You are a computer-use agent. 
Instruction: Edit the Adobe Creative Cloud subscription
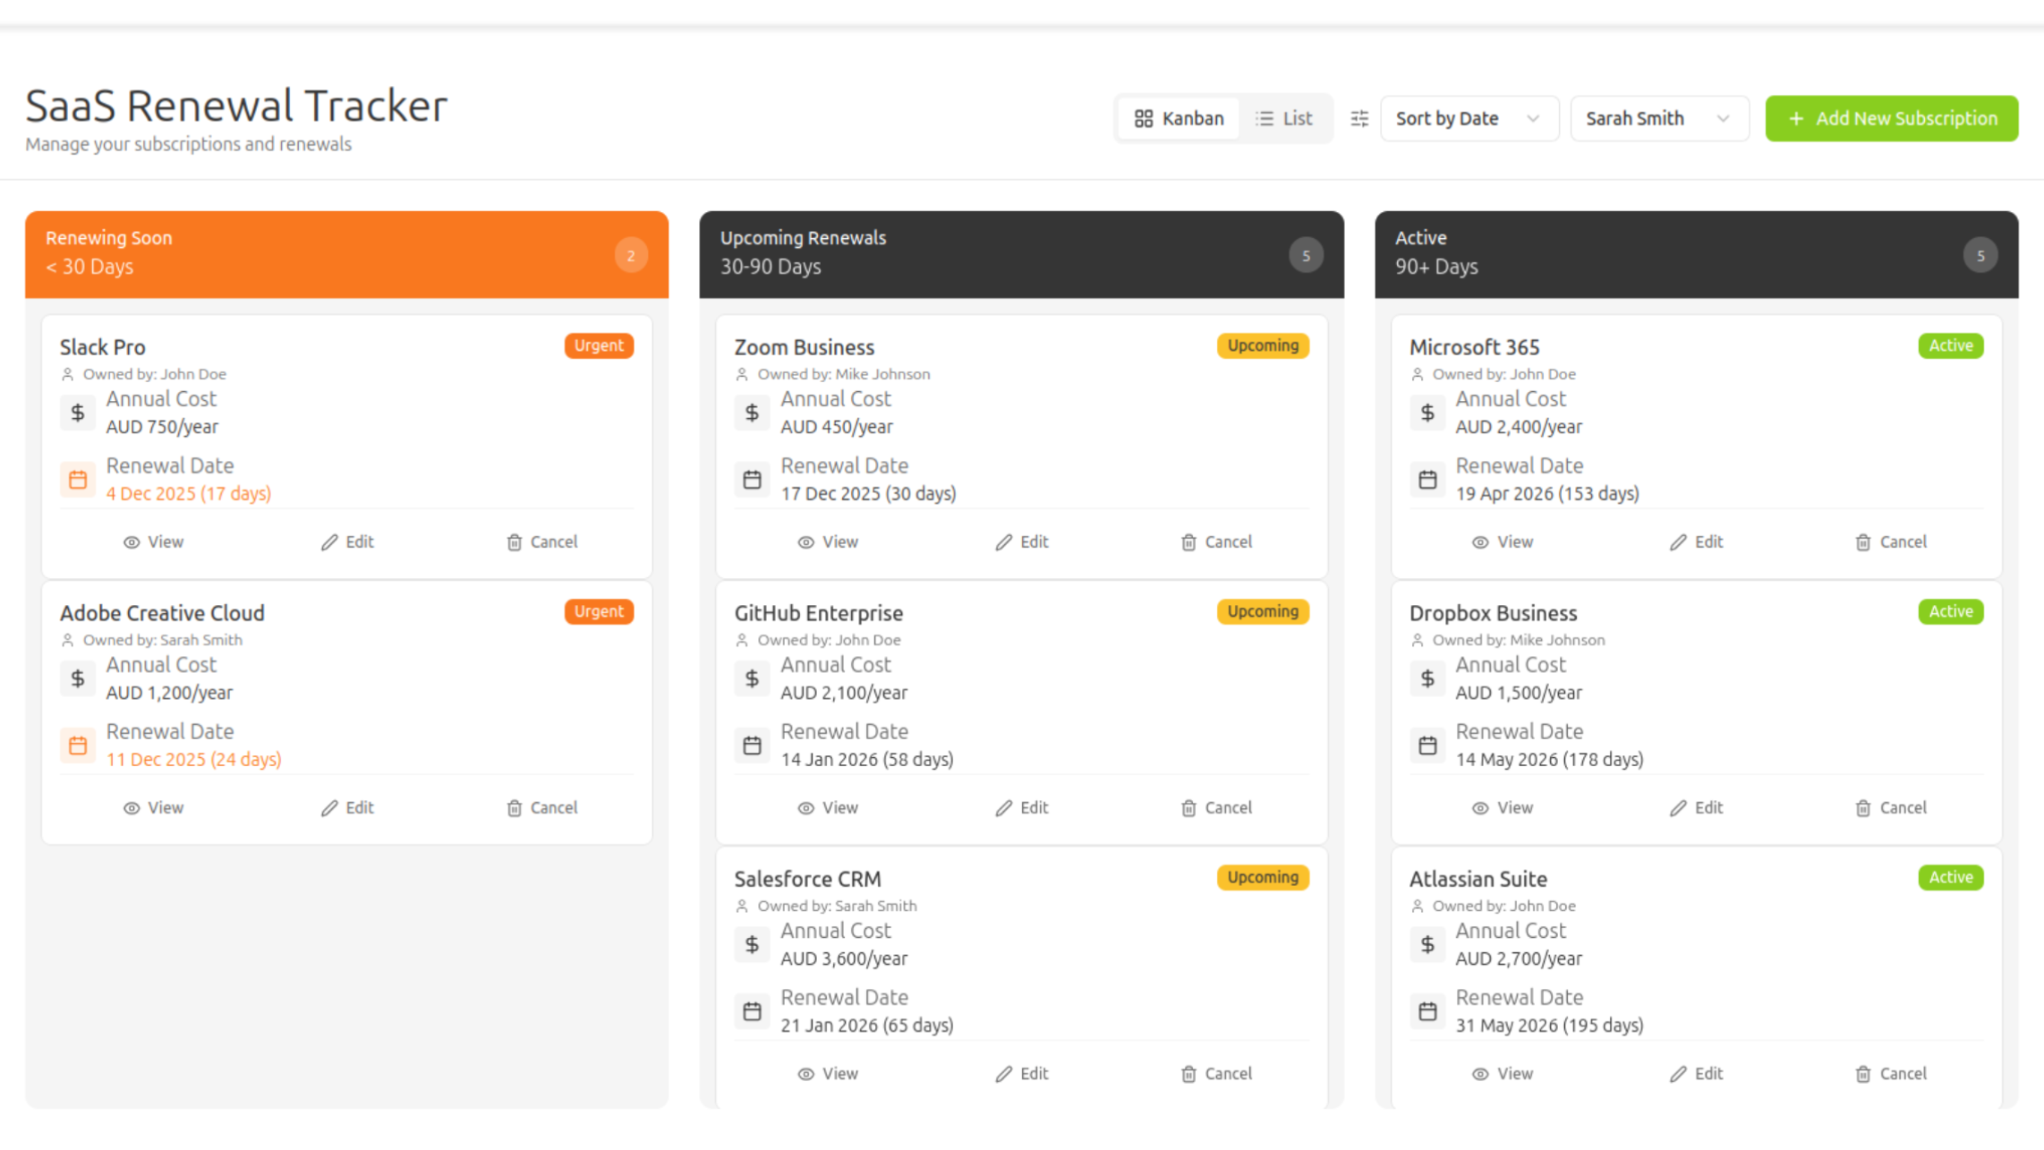point(348,808)
